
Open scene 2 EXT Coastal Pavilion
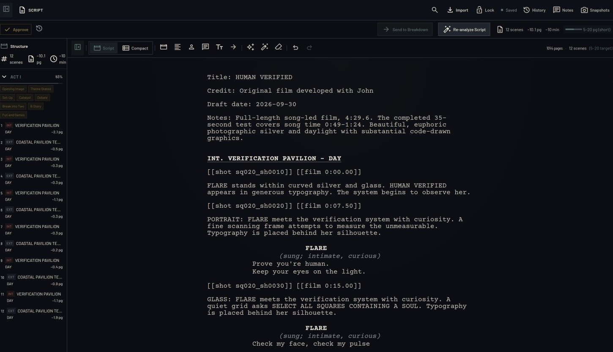pos(32,146)
